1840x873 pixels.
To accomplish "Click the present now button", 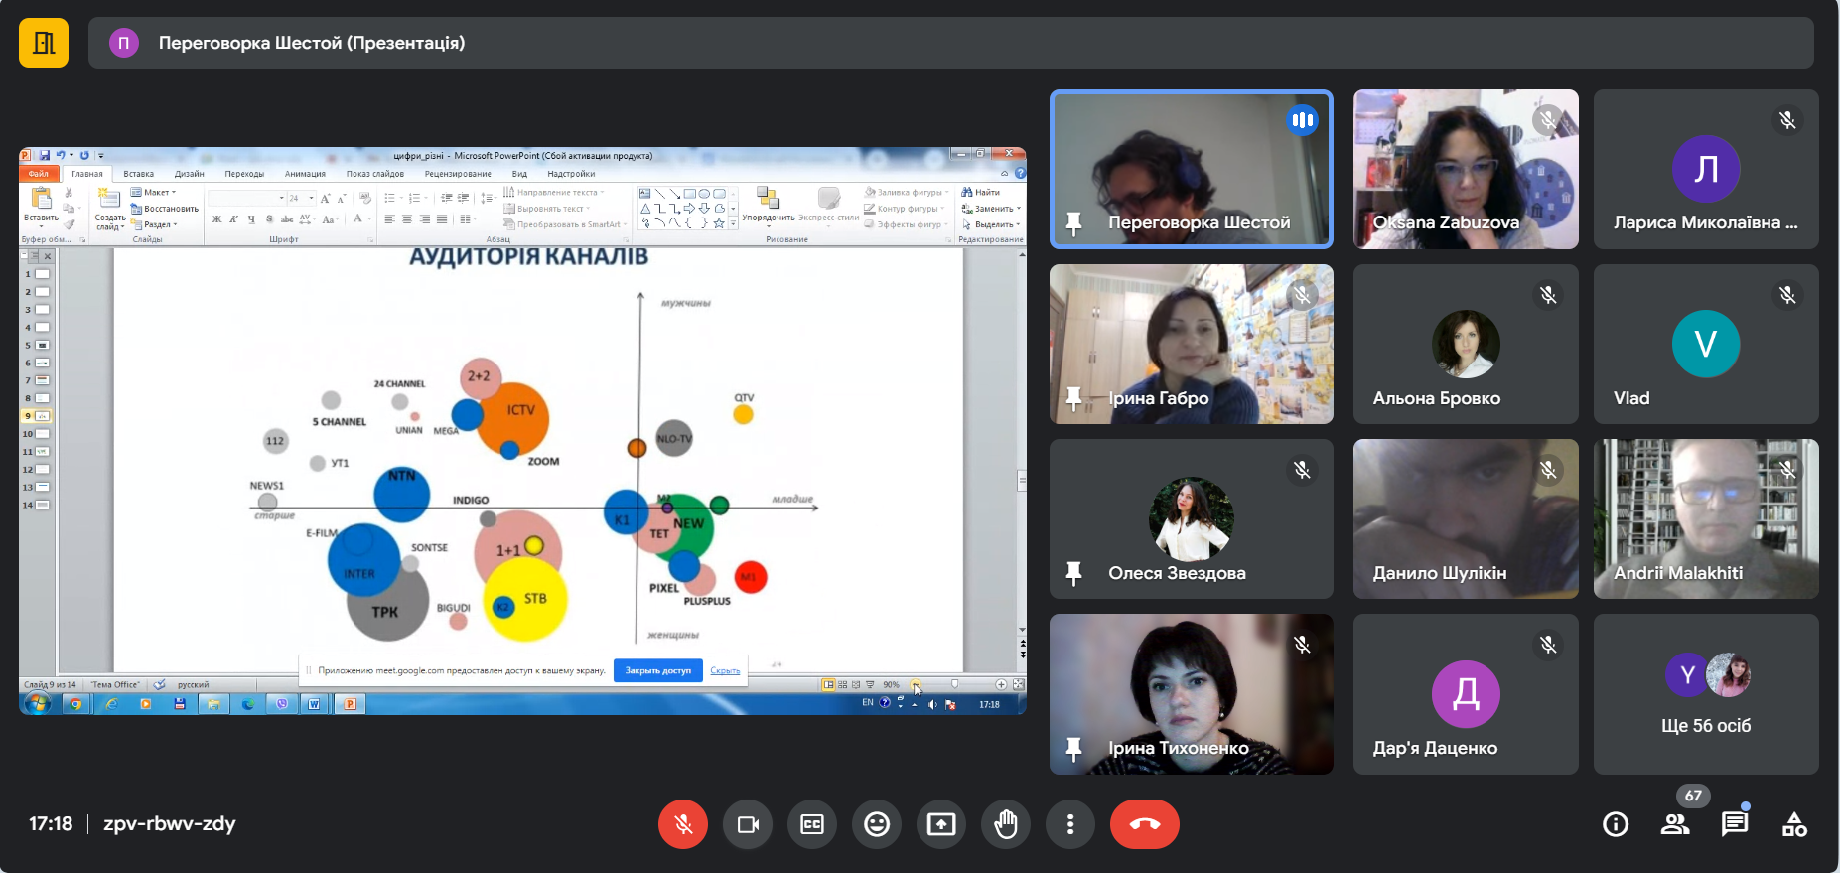I will coord(941,824).
